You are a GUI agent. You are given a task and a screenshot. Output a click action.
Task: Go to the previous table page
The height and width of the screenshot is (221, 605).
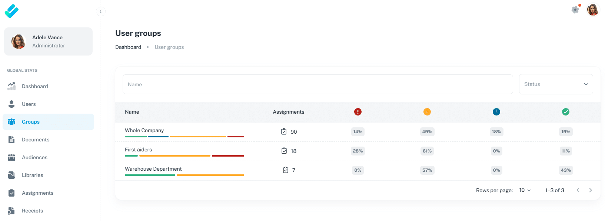(578, 190)
